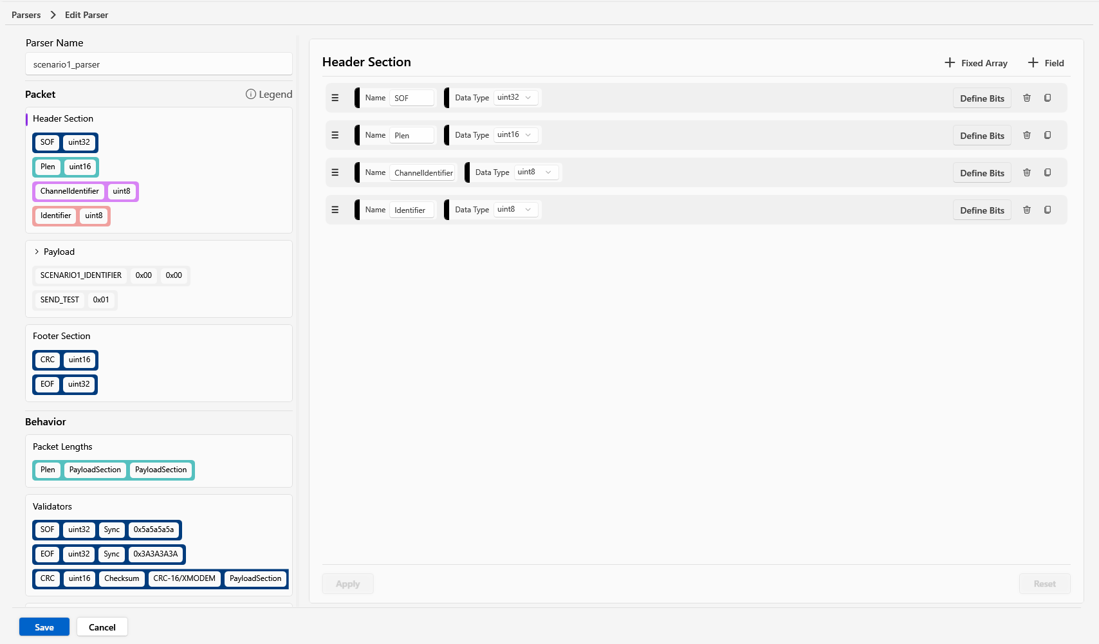
Task: Add a Fixed Array to header
Action: tap(976, 63)
